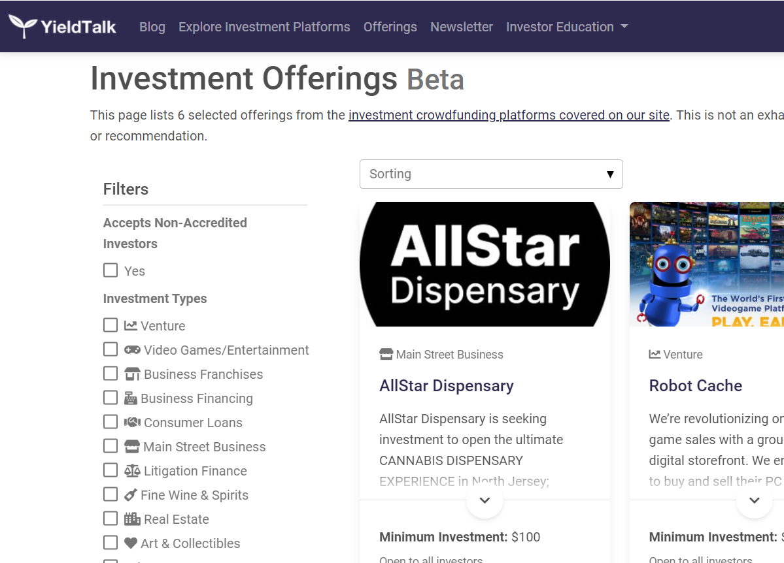Click the Accepts Non-Accredited Investors label
The image size is (784, 563).
[x=175, y=233]
